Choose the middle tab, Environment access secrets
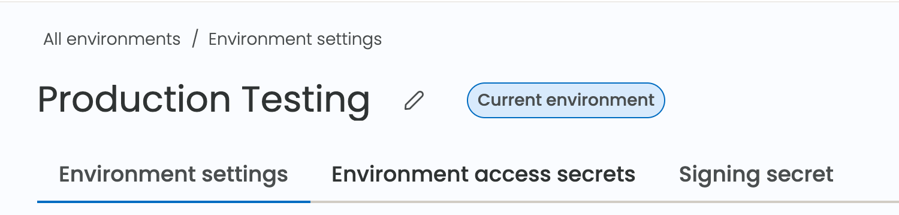This screenshot has width=899, height=215. pyautogui.click(x=483, y=174)
